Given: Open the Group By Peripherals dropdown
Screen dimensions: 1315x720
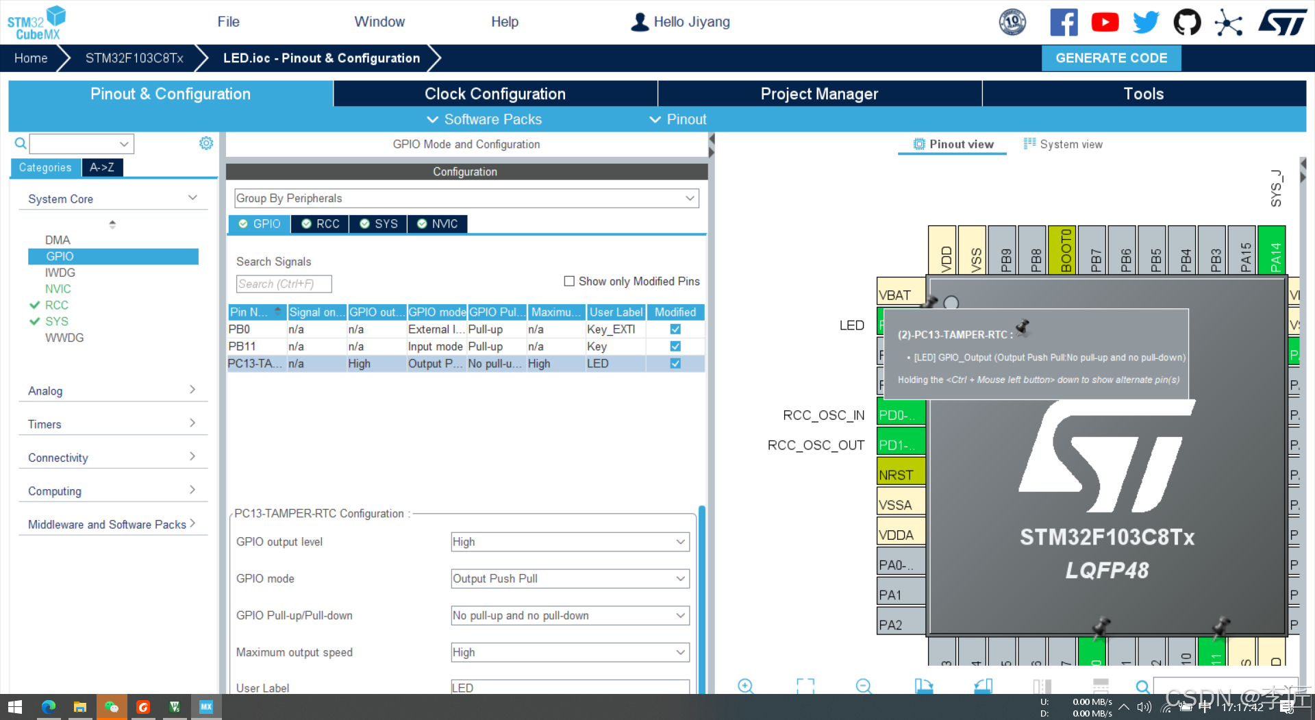Looking at the screenshot, I should click(466, 198).
